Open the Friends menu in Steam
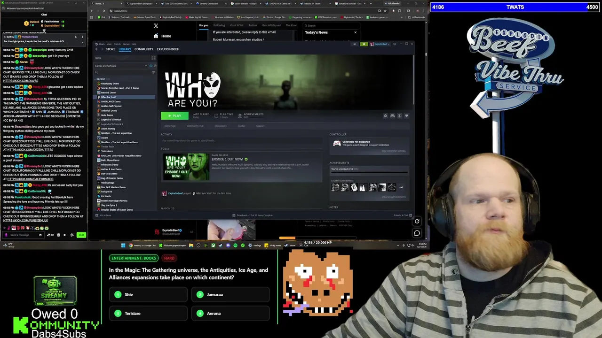Image resolution: width=602 pixels, height=338 pixels. 117,44
